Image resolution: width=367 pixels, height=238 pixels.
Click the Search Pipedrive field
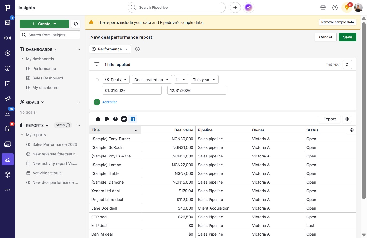click(x=177, y=8)
